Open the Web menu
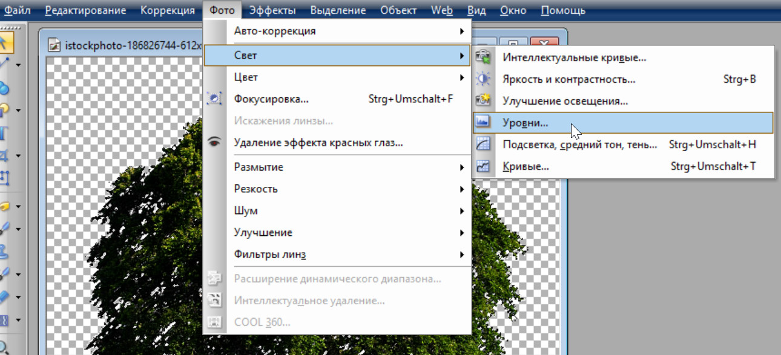This screenshot has width=781, height=355. 441,10
